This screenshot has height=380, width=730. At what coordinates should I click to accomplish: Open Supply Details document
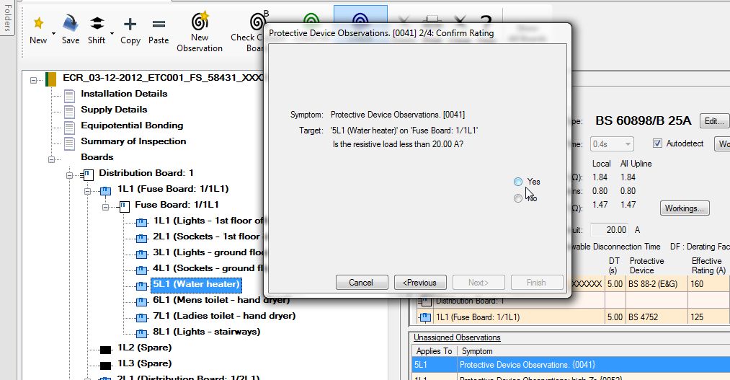114,110
